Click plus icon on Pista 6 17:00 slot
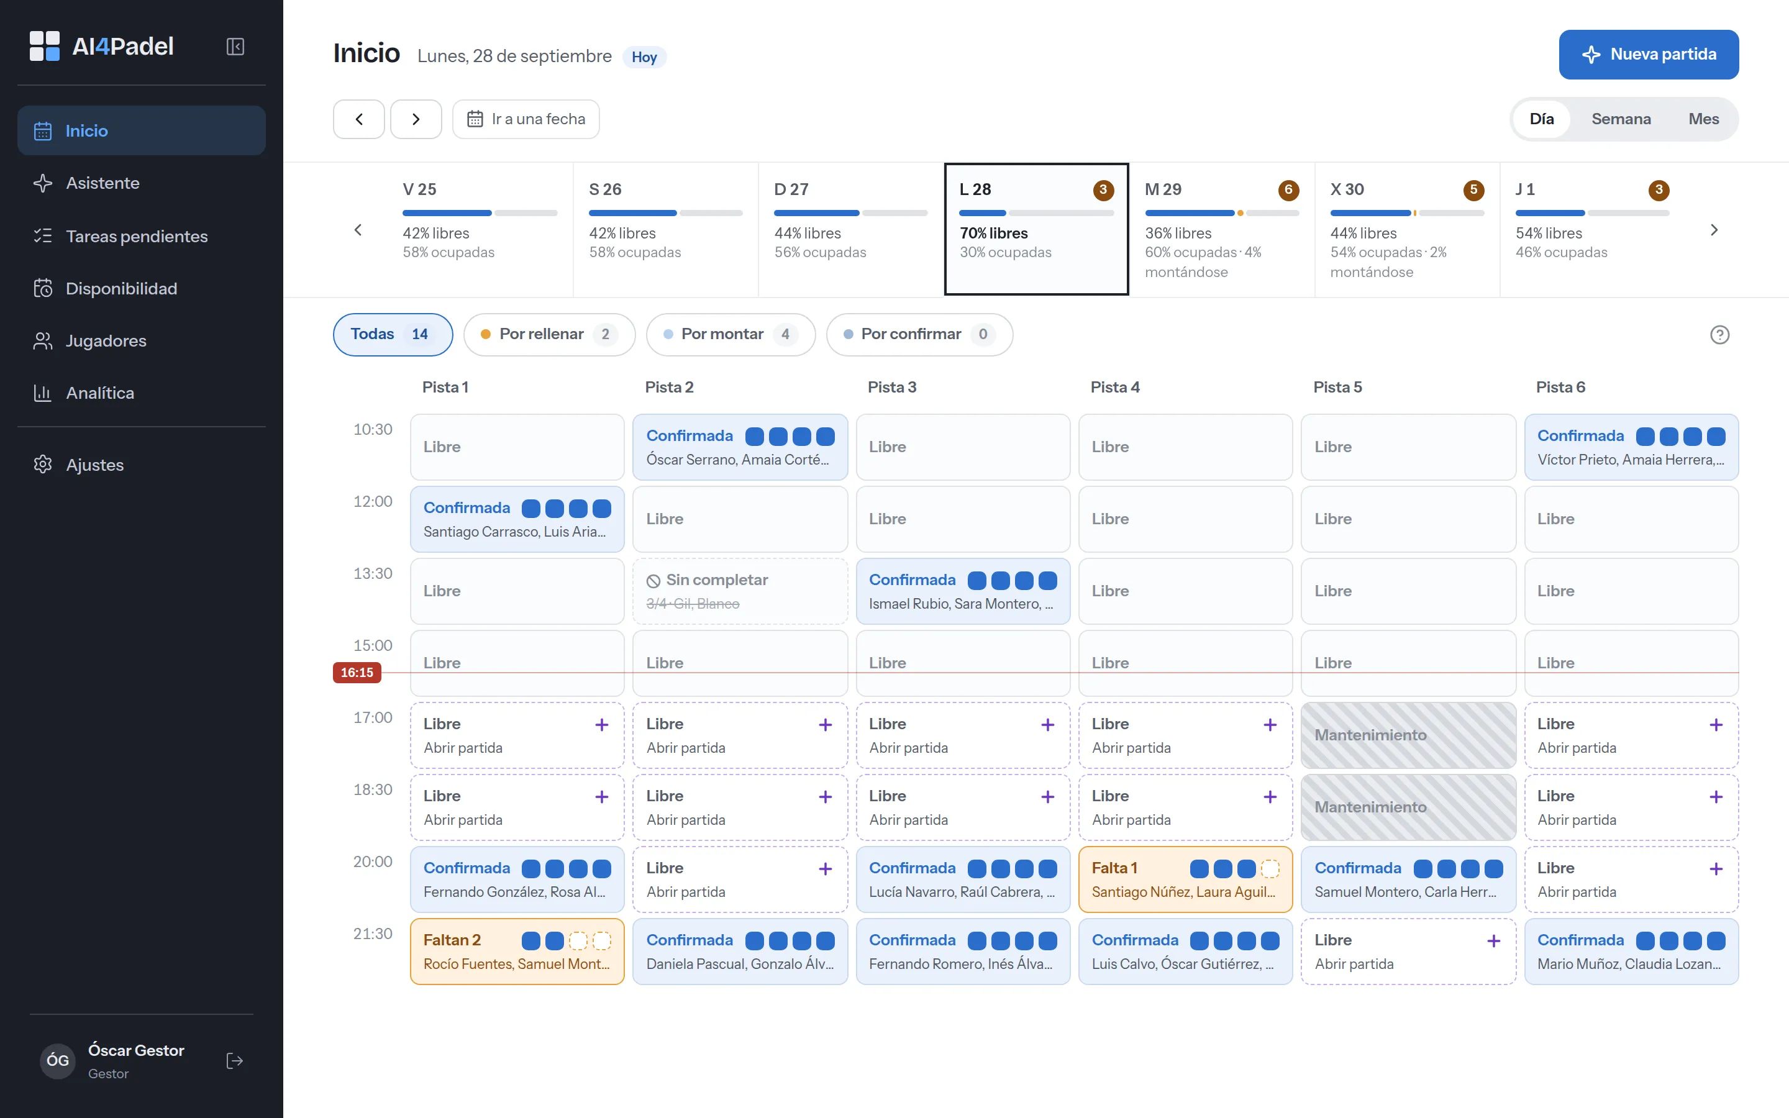Viewport: 1789px width, 1118px height. [x=1716, y=725]
